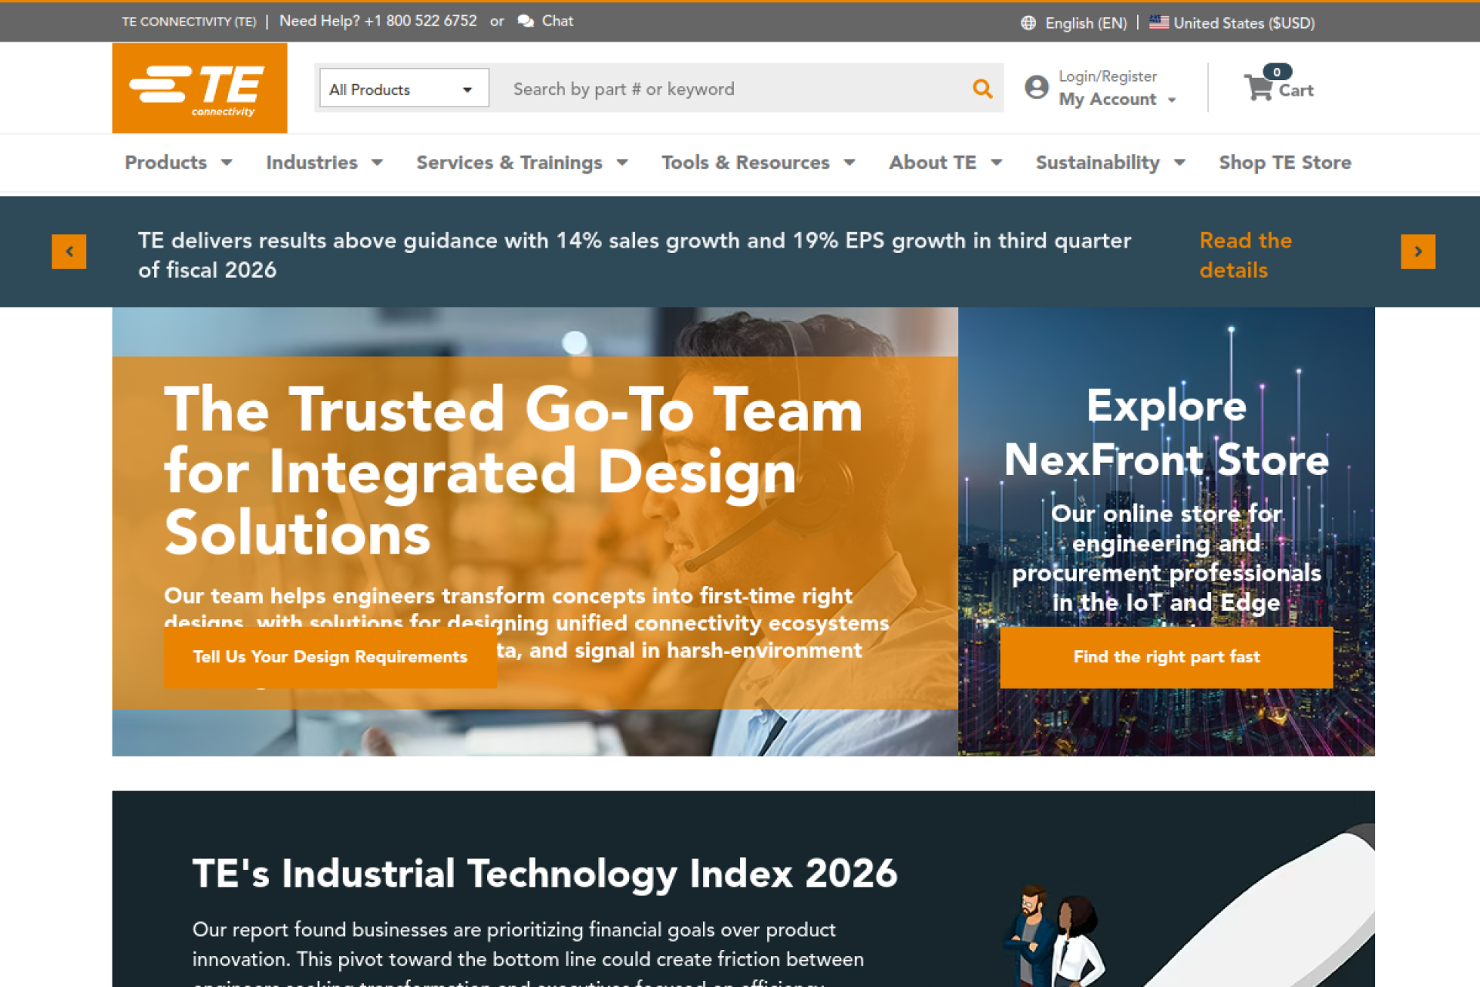The image size is (1480, 987).
Task: Click the globe language icon
Action: tap(1028, 23)
